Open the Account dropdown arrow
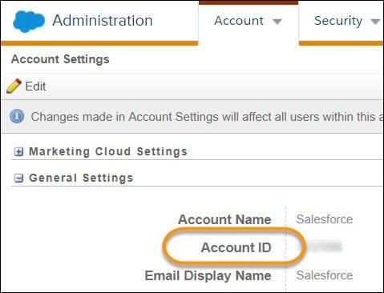 coord(277,22)
